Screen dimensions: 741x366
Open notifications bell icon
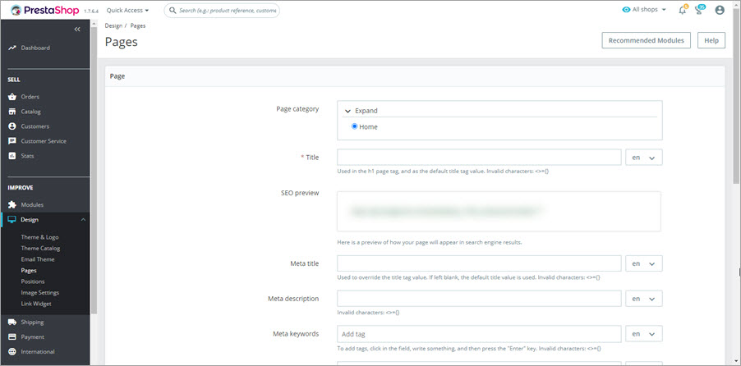tap(683, 10)
